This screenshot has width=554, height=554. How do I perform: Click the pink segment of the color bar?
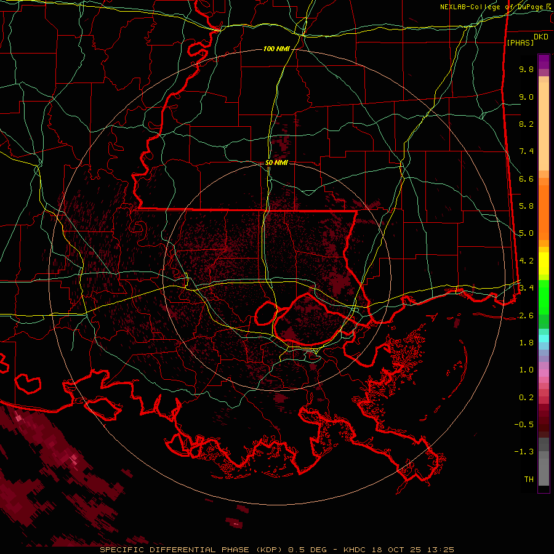(544, 373)
